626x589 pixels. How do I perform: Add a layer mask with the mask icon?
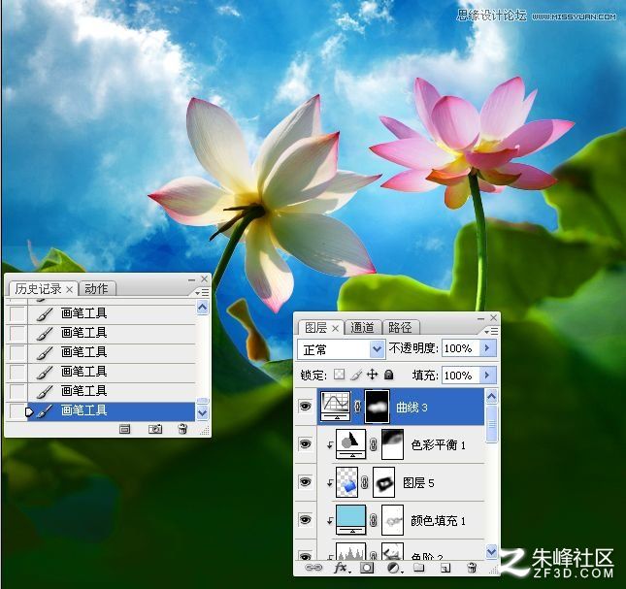coord(367,568)
